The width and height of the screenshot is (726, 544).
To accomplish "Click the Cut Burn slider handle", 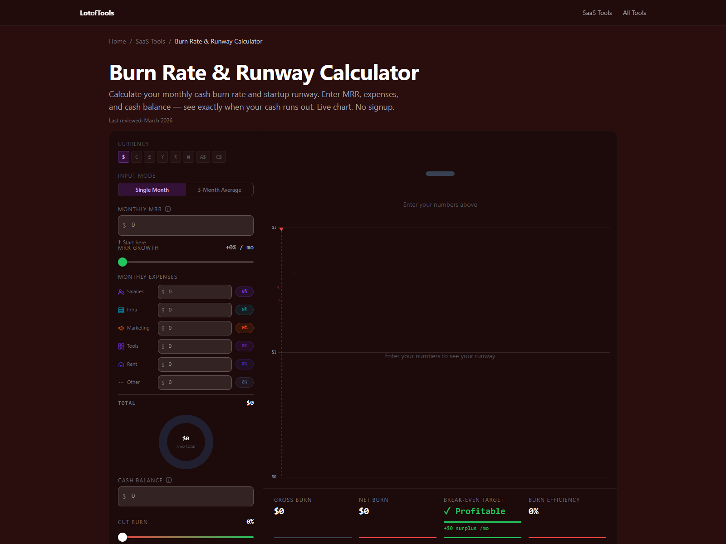I will [123, 537].
